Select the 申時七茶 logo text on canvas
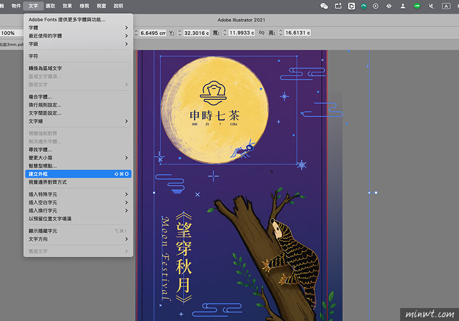459x321 pixels. point(214,116)
